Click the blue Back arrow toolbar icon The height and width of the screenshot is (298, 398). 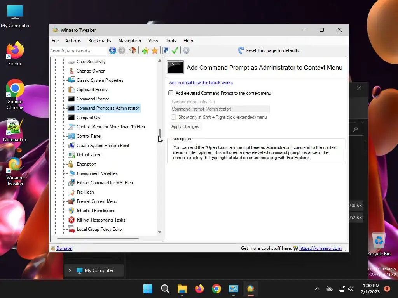point(113,50)
